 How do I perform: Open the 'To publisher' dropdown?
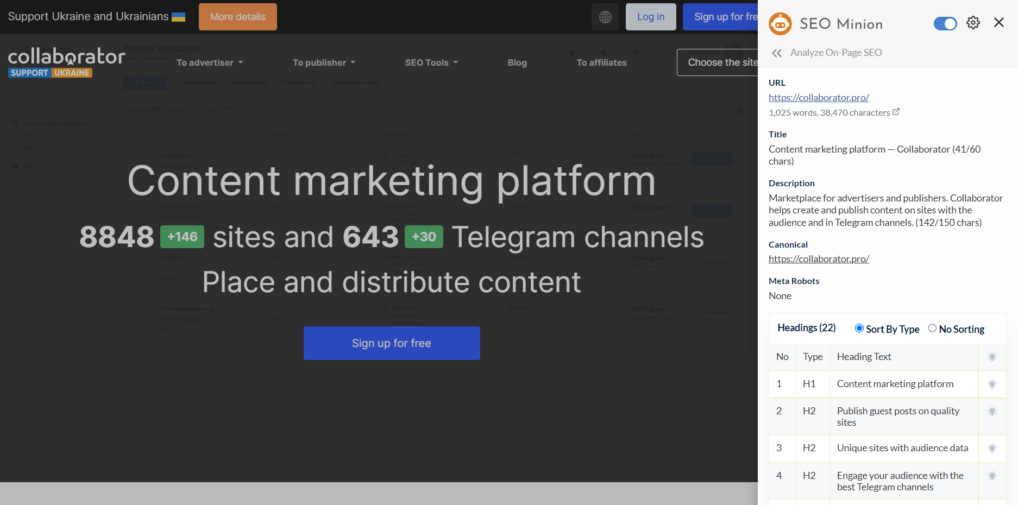(324, 62)
